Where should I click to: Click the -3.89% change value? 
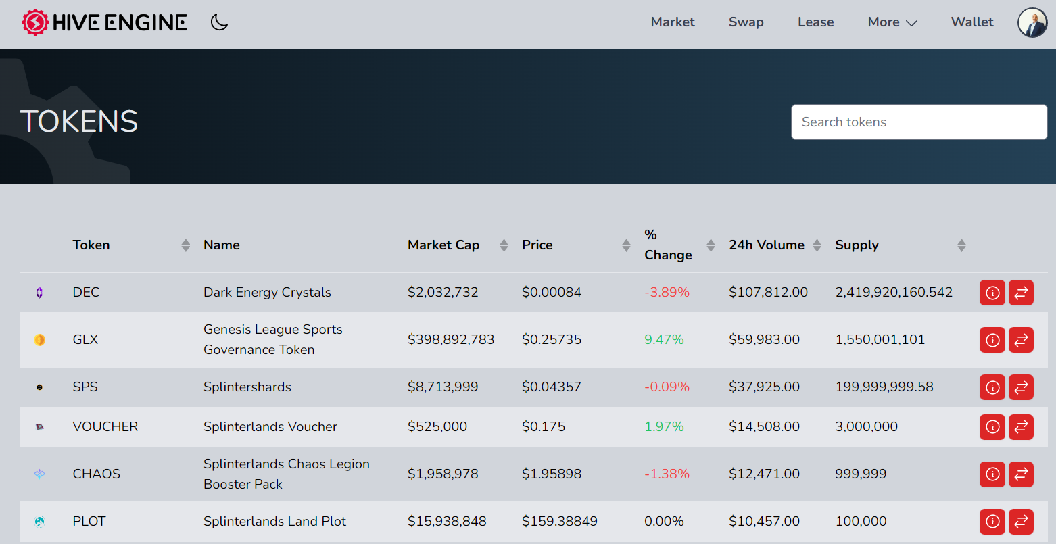(667, 292)
